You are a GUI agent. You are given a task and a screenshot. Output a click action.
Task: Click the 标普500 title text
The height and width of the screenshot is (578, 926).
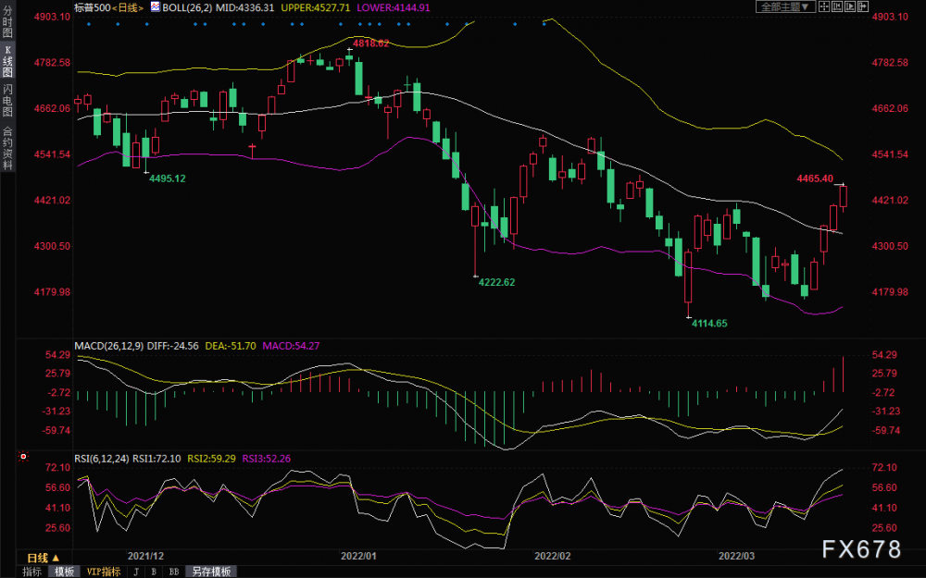pyautogui.click(x=93, y=7)
